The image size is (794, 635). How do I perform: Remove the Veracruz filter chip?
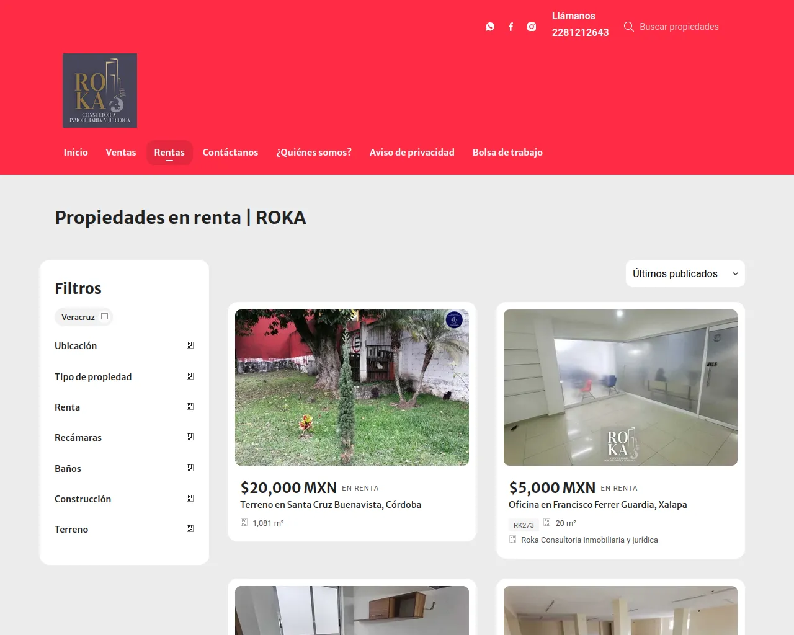pyautogui.click(x=104, y=316)
